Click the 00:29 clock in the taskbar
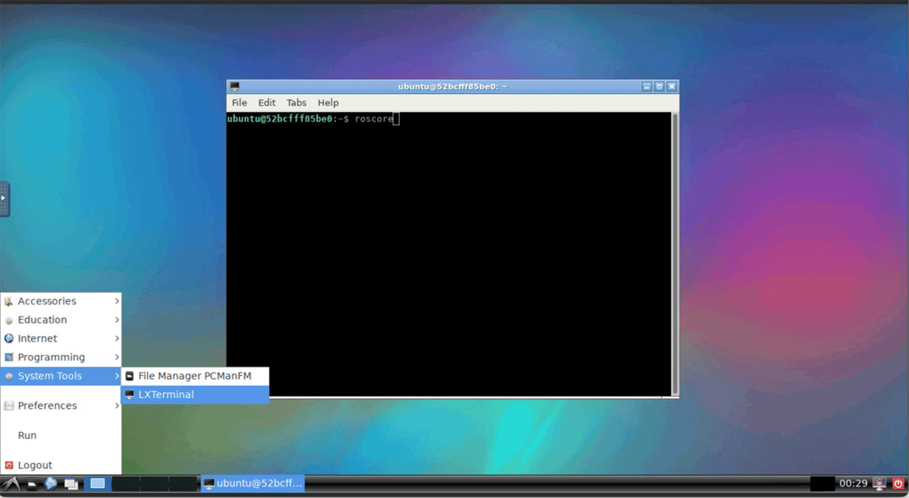The height and width of the screenshot is (498, 909). pyautogui.click(x=853, y=483)
